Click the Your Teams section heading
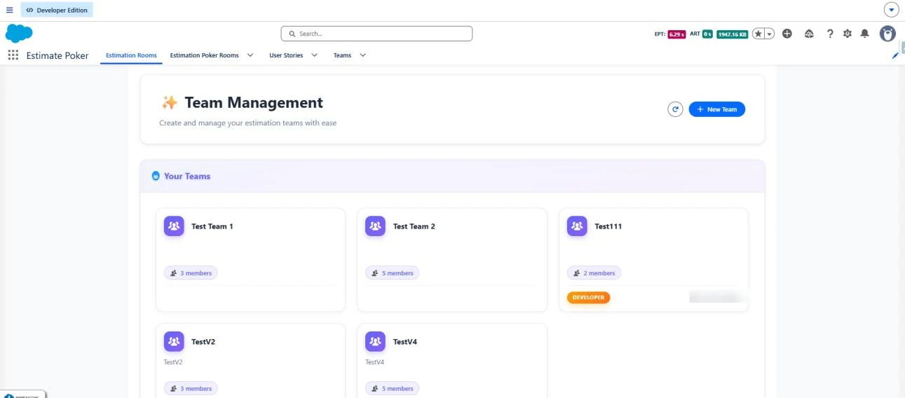The height and width of the screenshot is (398, 905). 187,176
